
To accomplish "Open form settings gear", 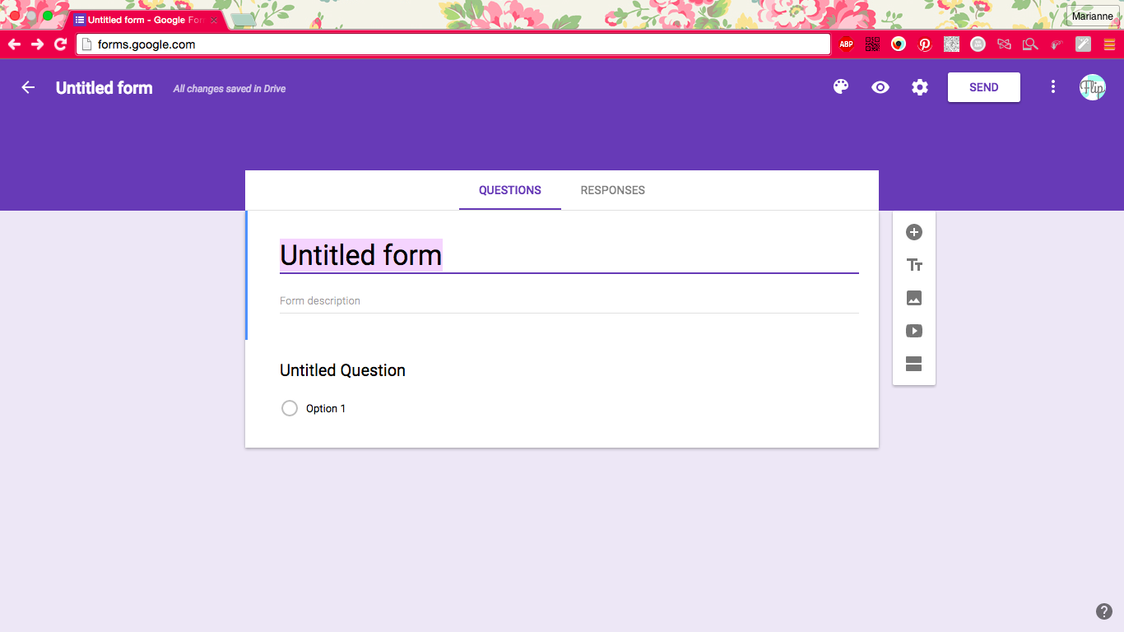I will 920,87.
